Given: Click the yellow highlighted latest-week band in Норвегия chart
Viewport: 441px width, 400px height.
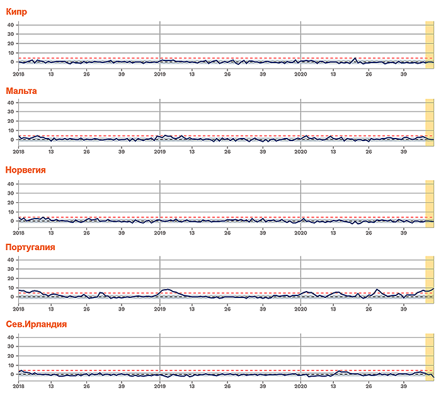Looking at the screenshot, I should 430,203.
